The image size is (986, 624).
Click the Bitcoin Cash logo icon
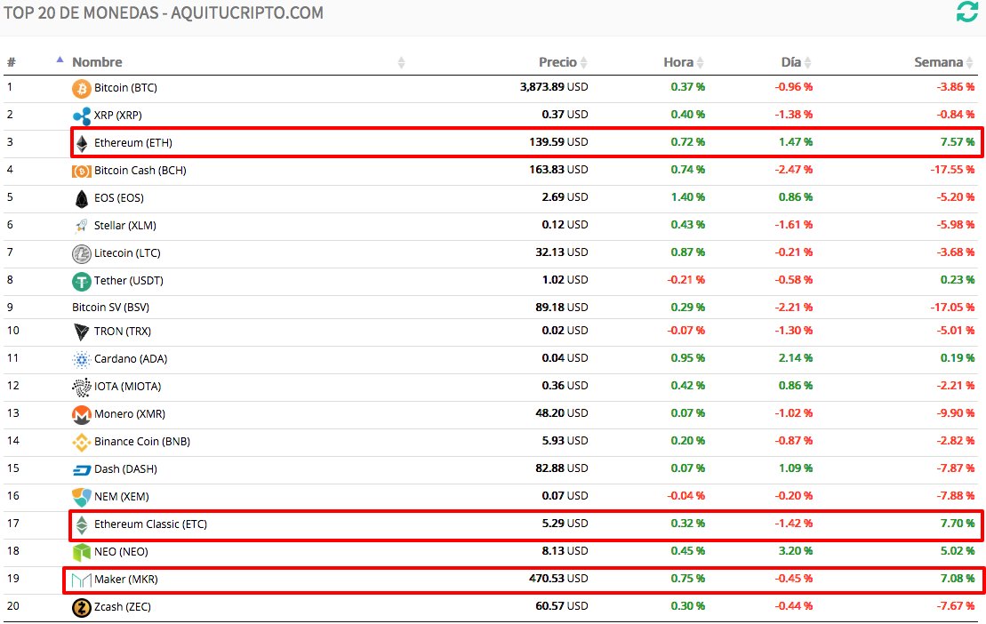tap(81, 171)
